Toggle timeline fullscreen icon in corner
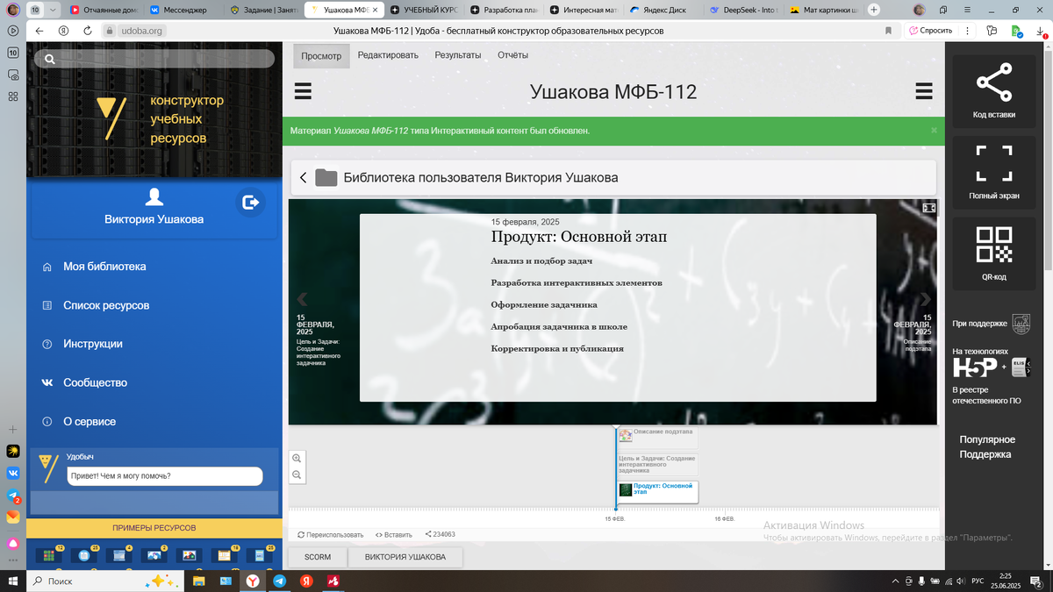Image resolution: width=1053 pixels, height=592 pixels. click(929, 209)
